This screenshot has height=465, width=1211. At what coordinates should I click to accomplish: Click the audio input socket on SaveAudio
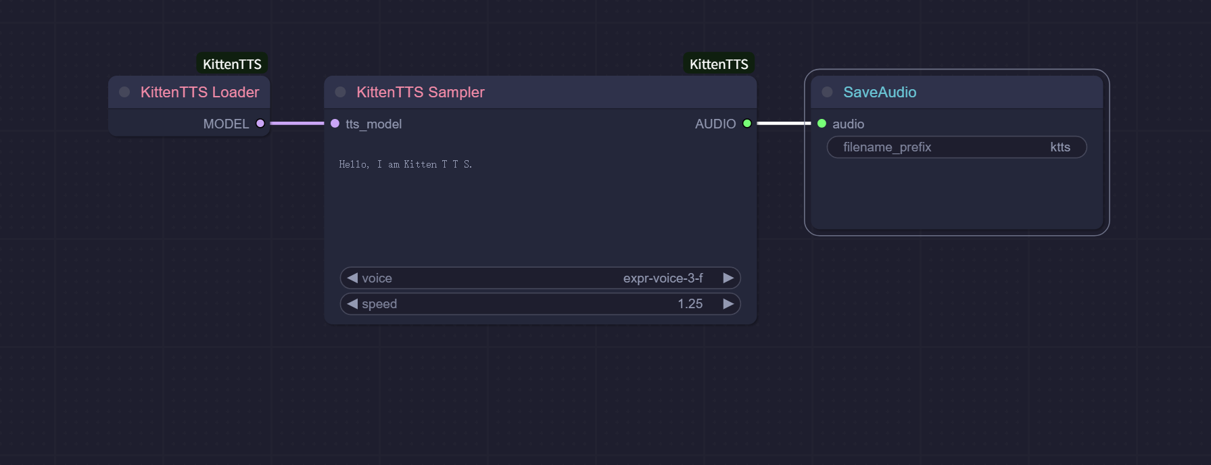pyautogui.click(x=822, y=124)
